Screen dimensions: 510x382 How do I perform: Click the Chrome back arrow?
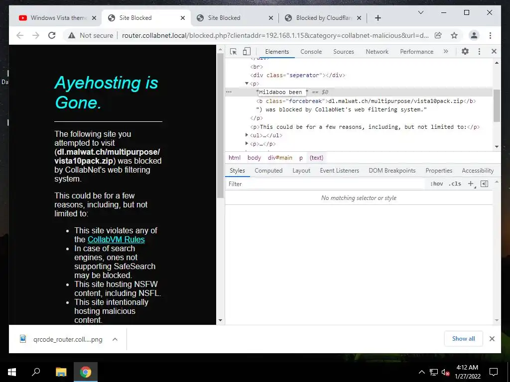pyautogui.click(x=20, y=35)
